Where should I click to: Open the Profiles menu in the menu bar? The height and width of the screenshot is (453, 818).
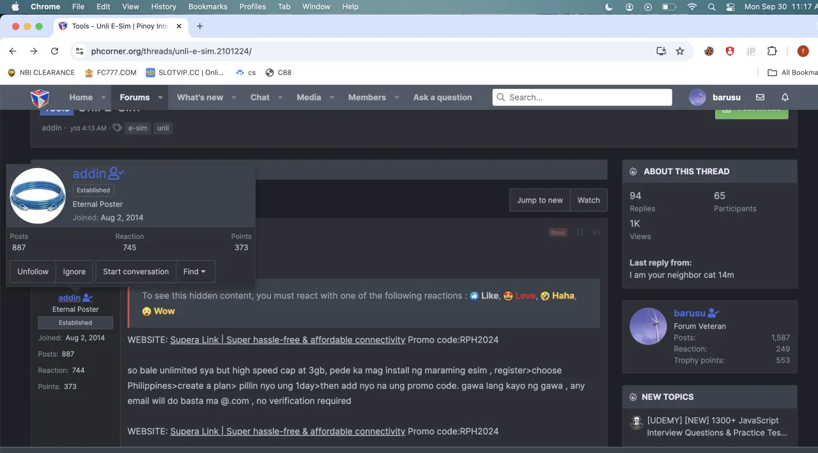point(252,7)
